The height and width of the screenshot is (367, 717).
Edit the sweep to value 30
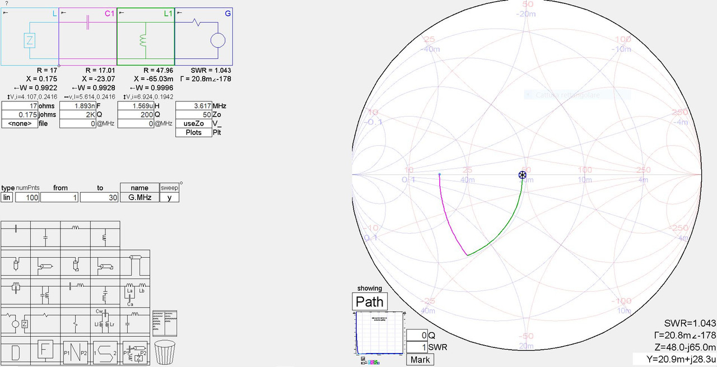tap(100, 197)
